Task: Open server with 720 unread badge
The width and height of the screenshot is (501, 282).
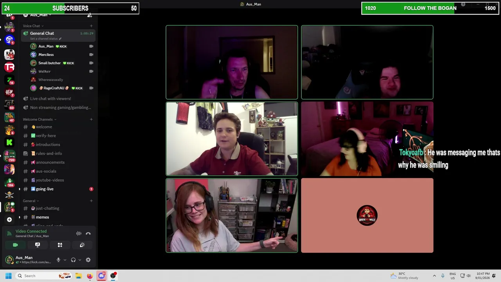Action: click(9, 156)
